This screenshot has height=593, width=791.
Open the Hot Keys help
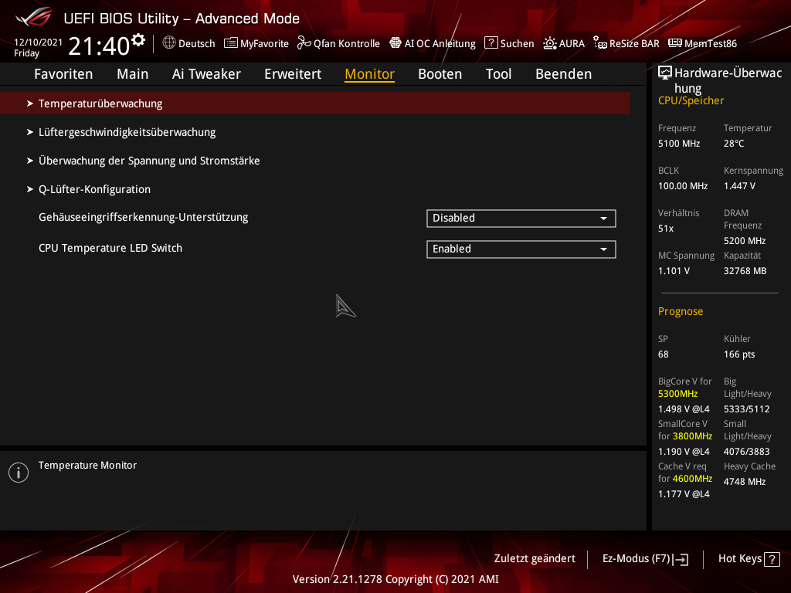pos(749,558)
